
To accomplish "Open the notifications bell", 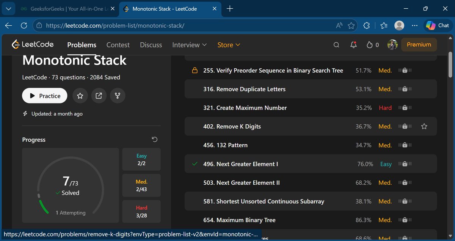I will [353, 45].
